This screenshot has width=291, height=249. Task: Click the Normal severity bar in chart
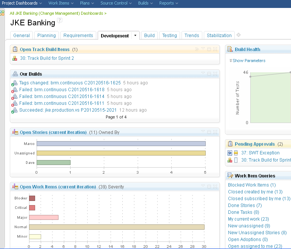117,227
